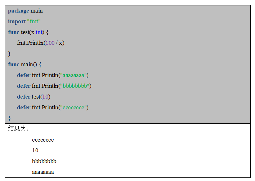Click the 'main' package name
Screen dimensions: 255x181
pyautogui.click(x=37, y=11)
